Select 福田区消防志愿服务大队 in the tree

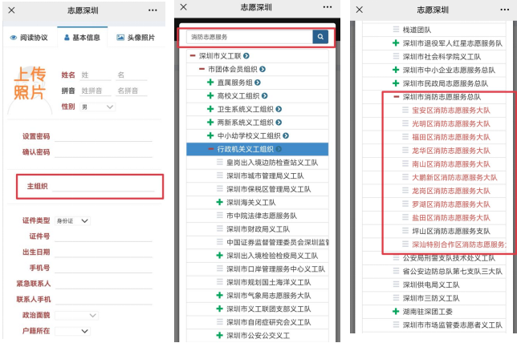(450, 137)
